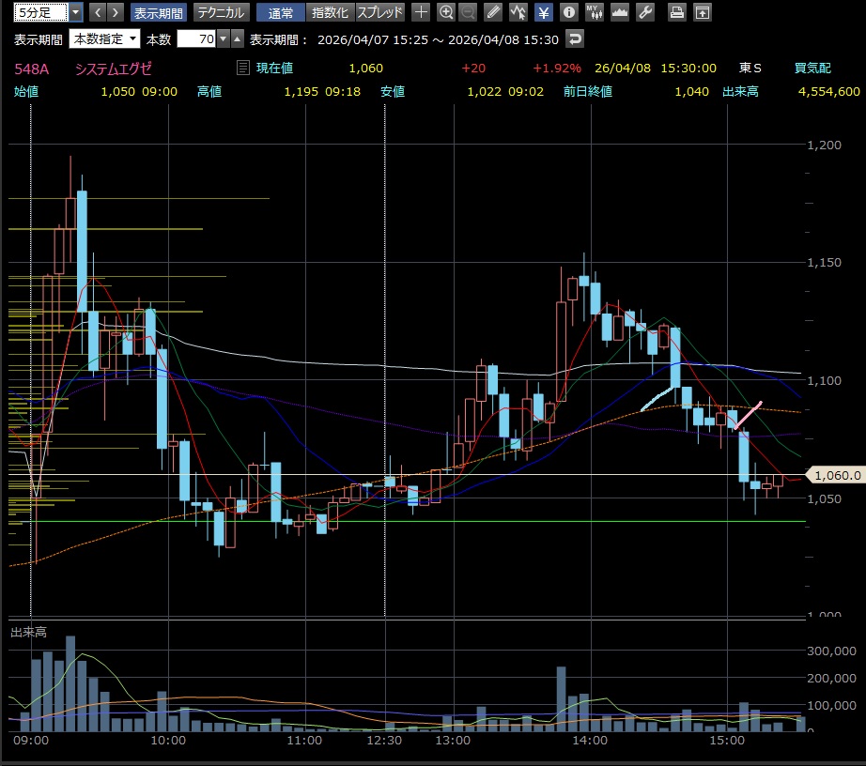
Task: Open the 5分足 timeframe dropdown
Action: (x=75, y=12)
